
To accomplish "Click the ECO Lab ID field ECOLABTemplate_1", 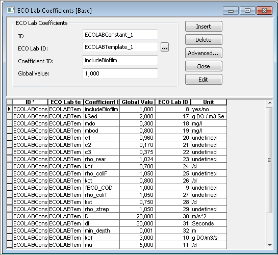I will 120,47.
